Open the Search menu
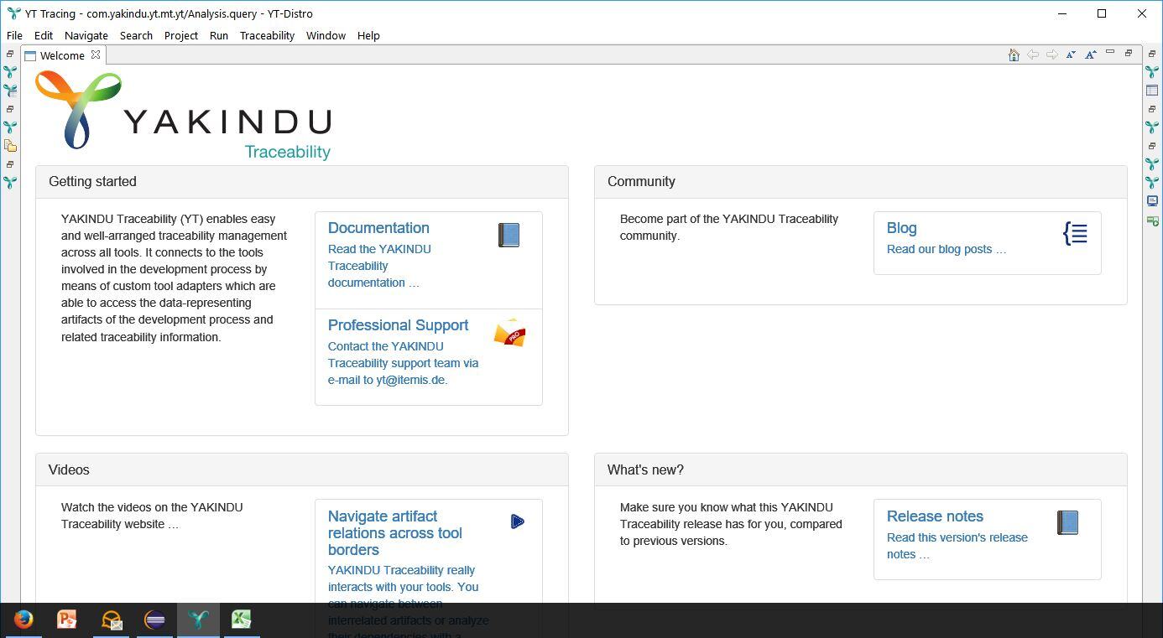The width and height of the screenshot is (1163, 638). point(136,35)
